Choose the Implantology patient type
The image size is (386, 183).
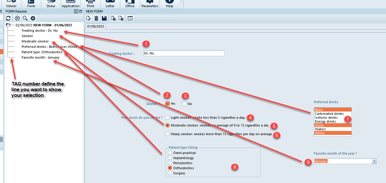coord(170,158)
